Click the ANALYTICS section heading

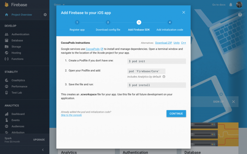pyautogui.click(x=12, y=105)
